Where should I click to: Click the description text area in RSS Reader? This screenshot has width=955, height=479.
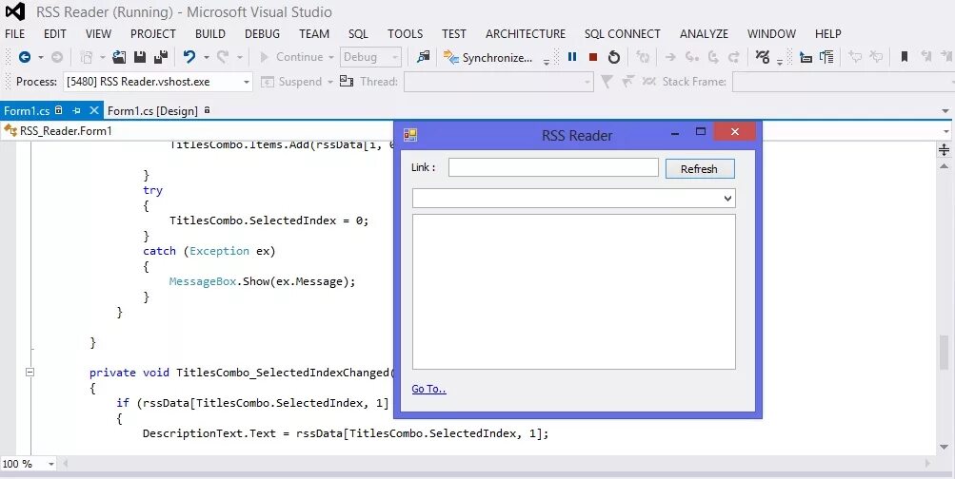[x=574, y=292]
